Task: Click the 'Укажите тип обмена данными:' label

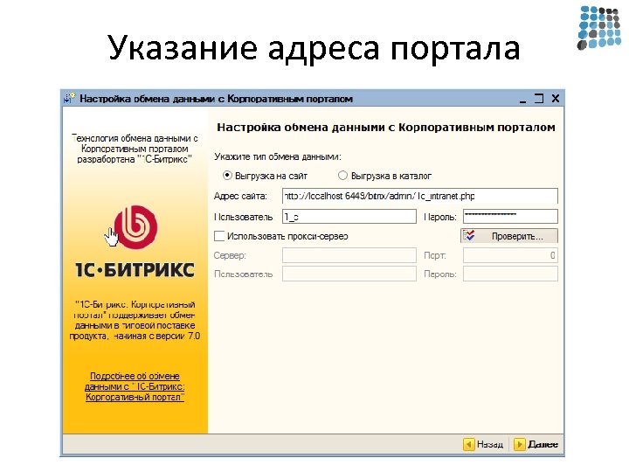Action: 278,156
